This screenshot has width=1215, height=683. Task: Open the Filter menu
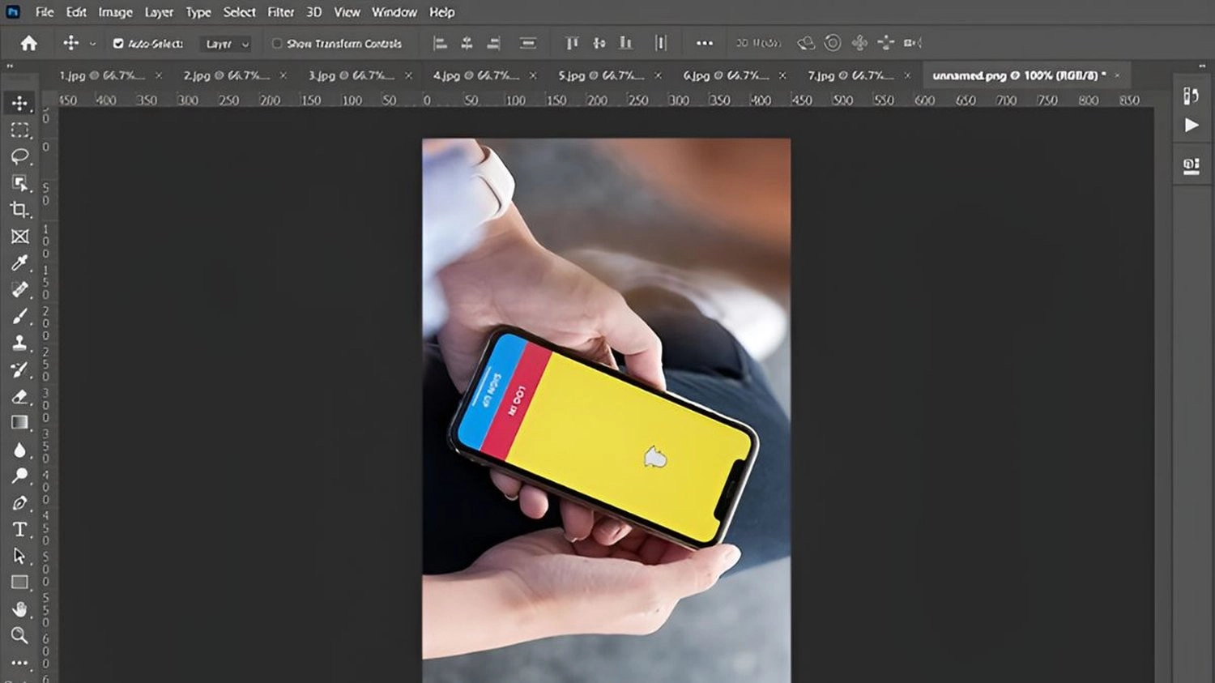(x=281, y=12)
